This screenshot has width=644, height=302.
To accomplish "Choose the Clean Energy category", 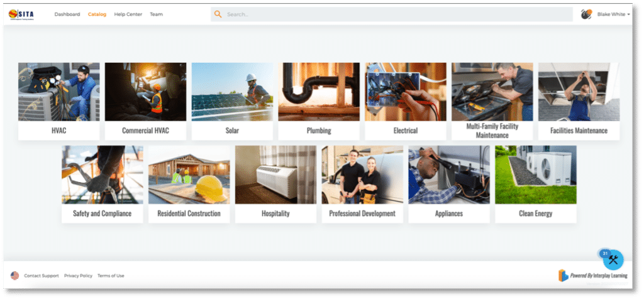I will (535, 183).
